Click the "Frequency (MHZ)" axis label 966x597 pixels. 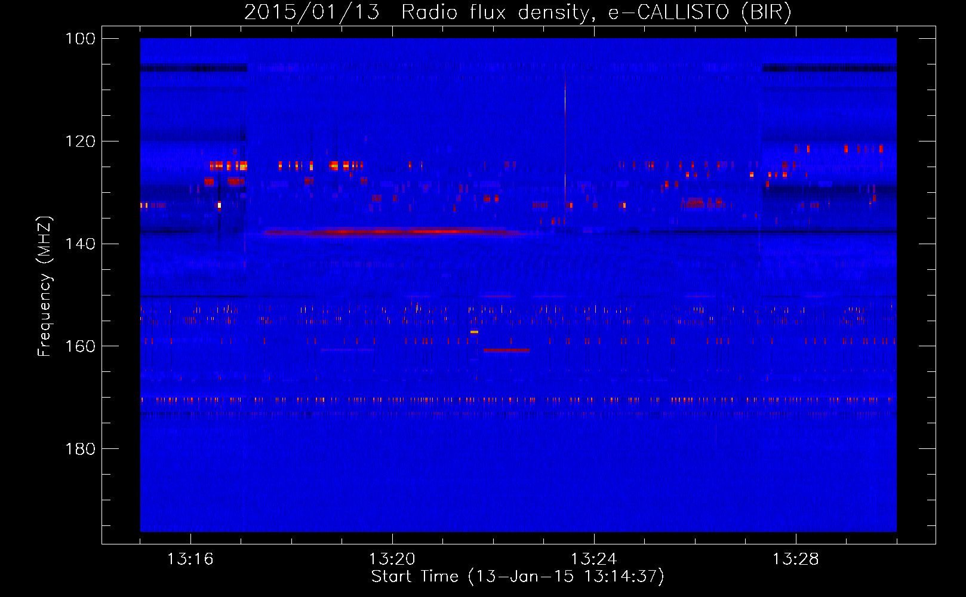45,286
